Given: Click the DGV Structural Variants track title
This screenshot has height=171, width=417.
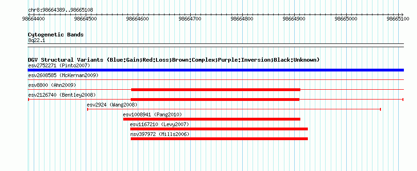Looking at the screenshot, I should point(173,60).
